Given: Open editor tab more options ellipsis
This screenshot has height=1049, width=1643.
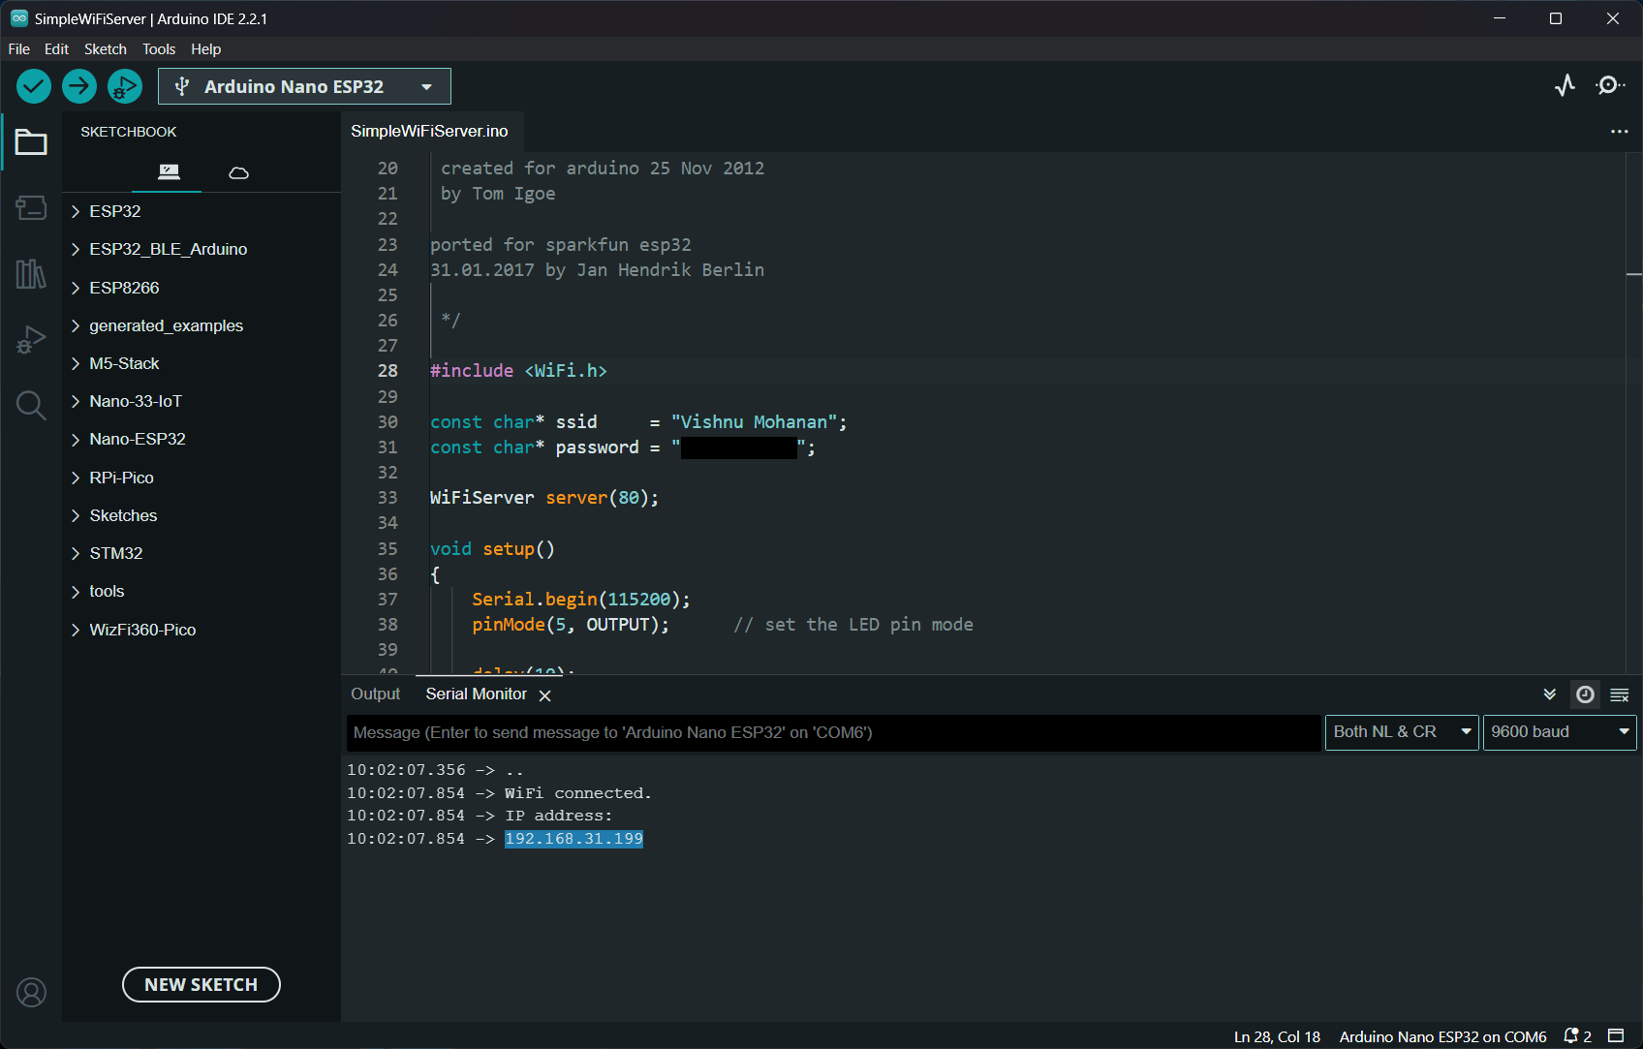Looking at the screenshot, I should click(1619, 132).
